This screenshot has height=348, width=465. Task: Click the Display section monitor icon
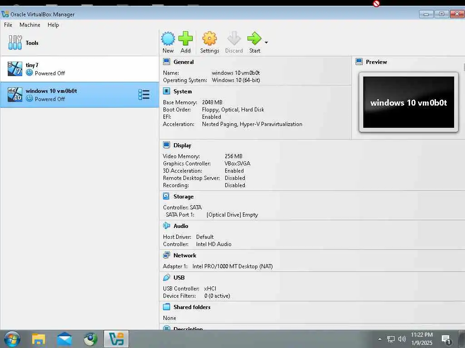pyautogui.click(x=167, y=145)
